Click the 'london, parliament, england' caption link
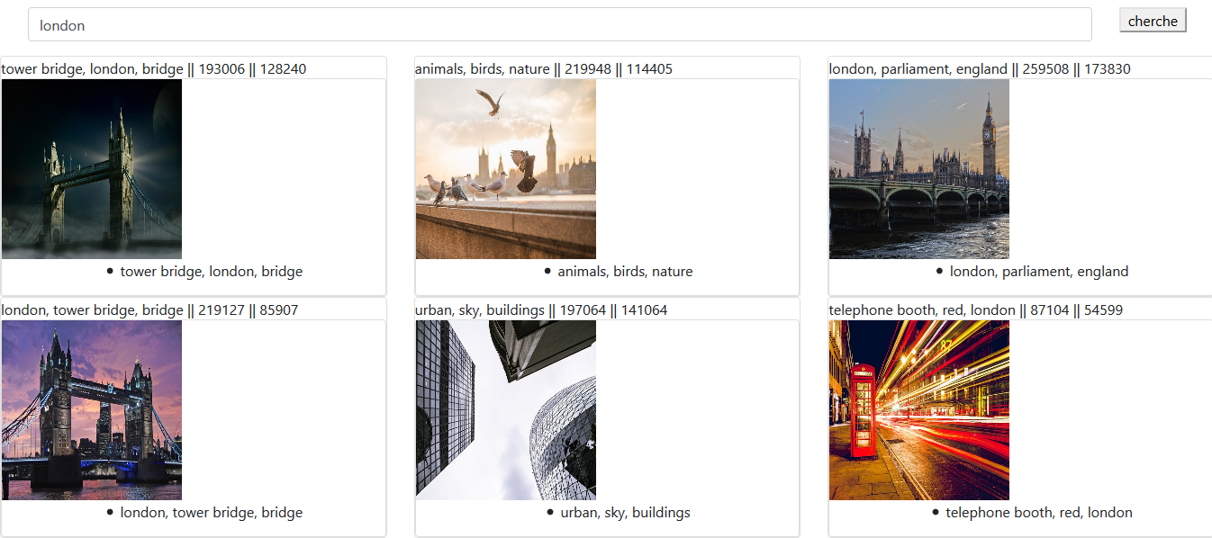 pyautogui.click(x=1036, y=271)
